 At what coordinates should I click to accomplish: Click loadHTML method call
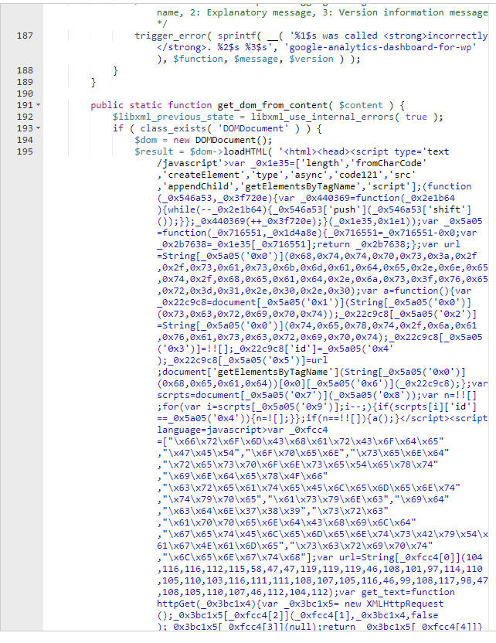[x=245, y=151]
